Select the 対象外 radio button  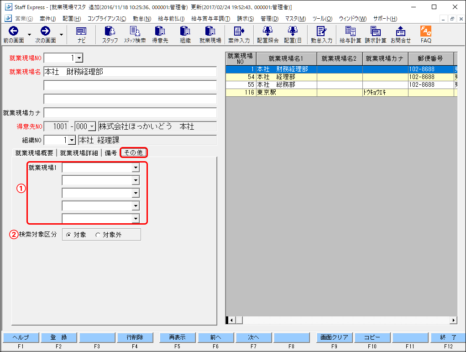pos(98,235)
